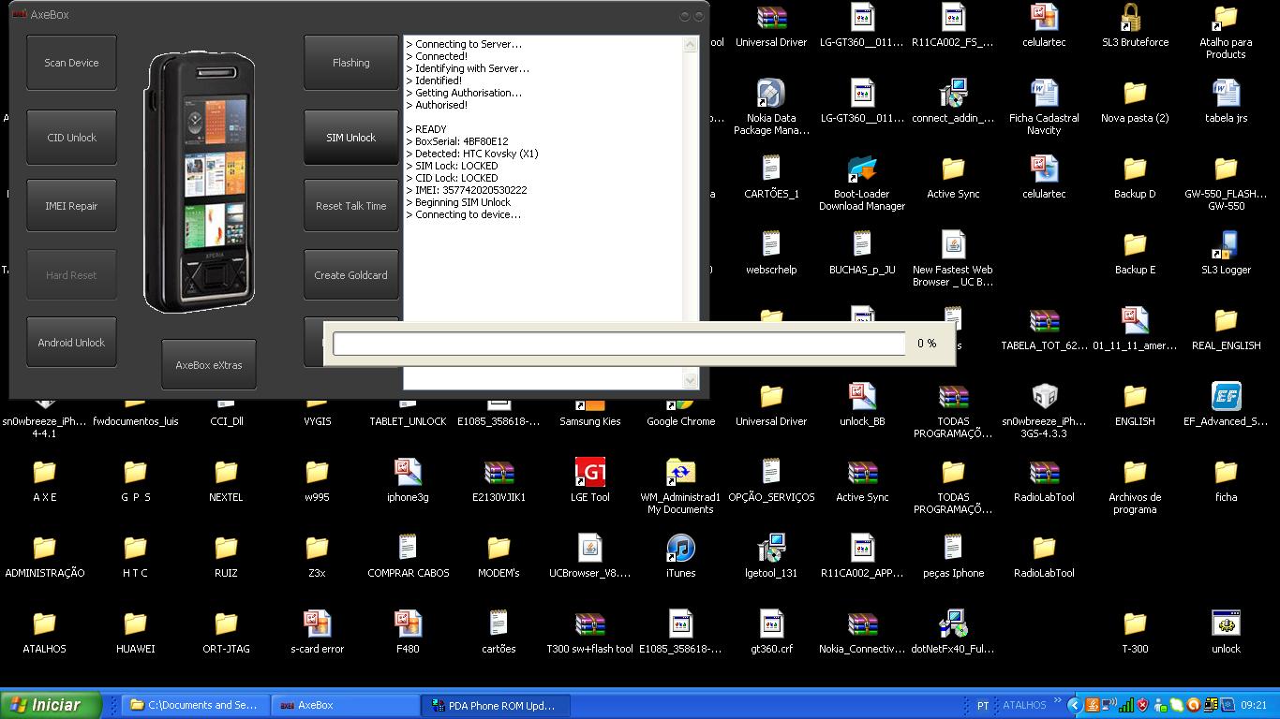1280x719 pixels.
Task: Open Boot-Loader Download Manager icon
Action: (x=862, y=183)
